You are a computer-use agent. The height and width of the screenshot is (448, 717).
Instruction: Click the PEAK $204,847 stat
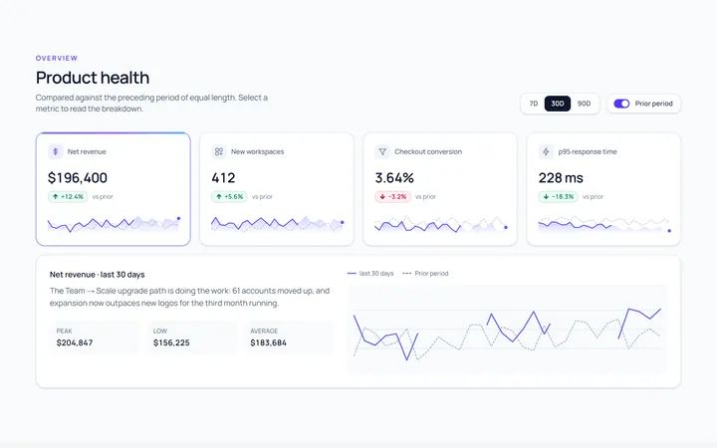pos(95,337)
